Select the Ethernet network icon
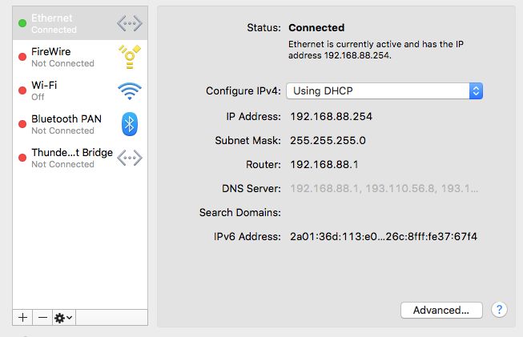The height and width of the screenshot is (337, 523). click(x=130, y=23)
